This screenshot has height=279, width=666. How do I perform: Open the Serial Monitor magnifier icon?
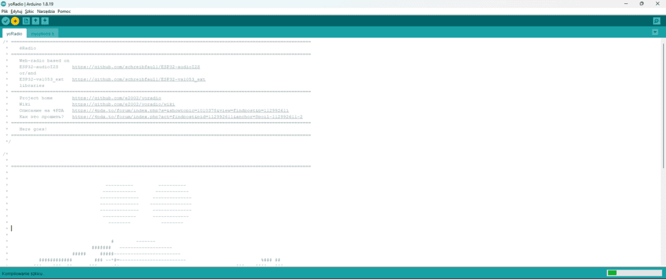click(656, 21)
